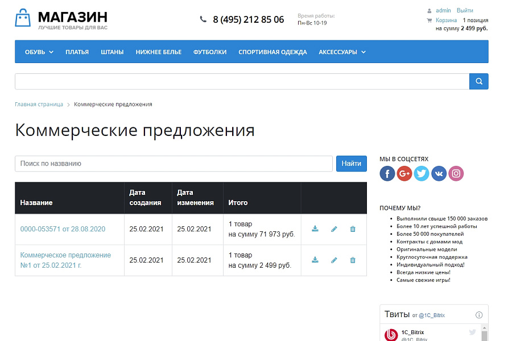Image resolution: width=512 pixels, height=341 pixels.
Task: Click the VK social icon
Action: pyautogui.click(x=439, y=173)
